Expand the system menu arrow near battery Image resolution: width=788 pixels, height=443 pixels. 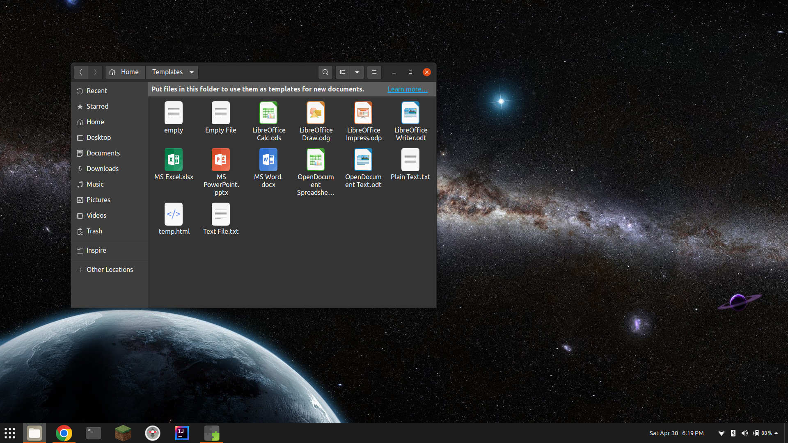(x=776, y=433)
